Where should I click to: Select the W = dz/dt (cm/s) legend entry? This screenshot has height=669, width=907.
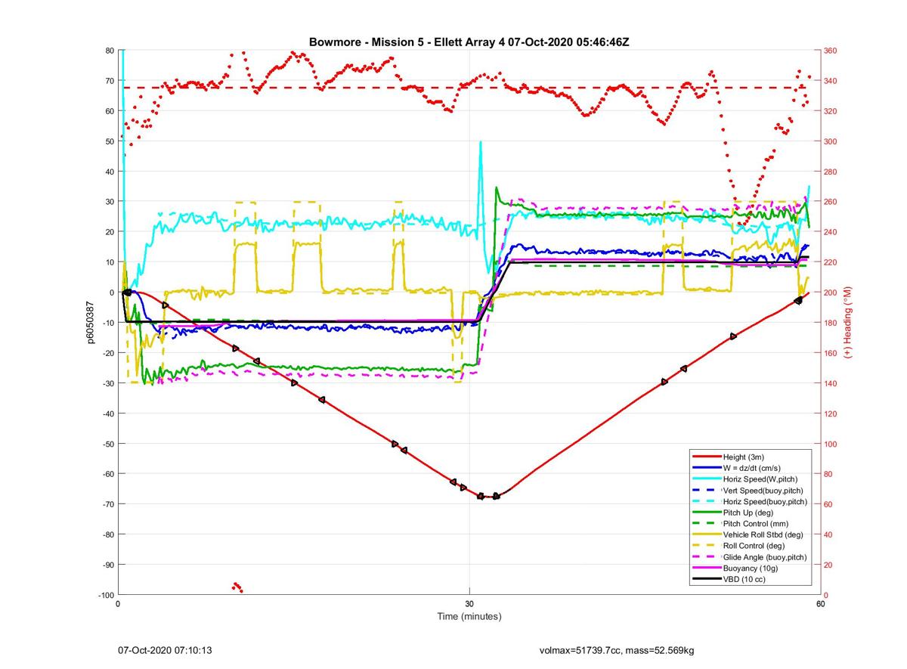tap(750, 468)
